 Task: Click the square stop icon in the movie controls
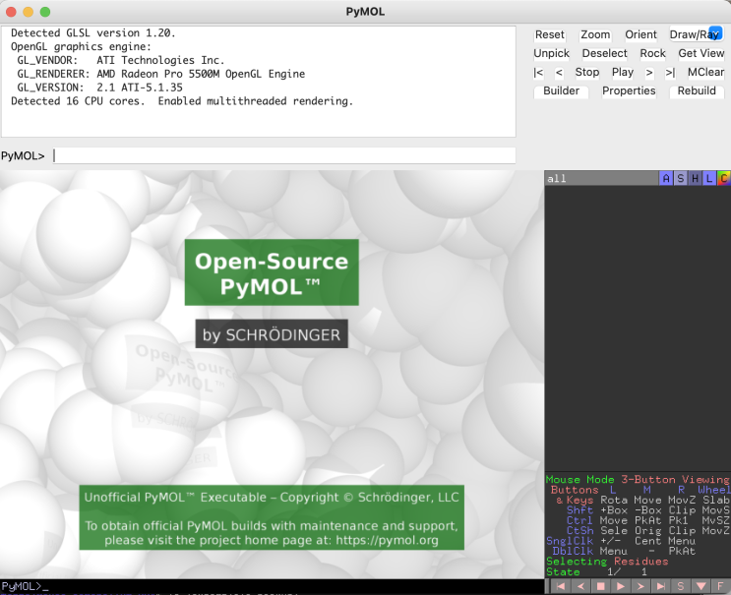pyautogui.click(x=600, y=586)
